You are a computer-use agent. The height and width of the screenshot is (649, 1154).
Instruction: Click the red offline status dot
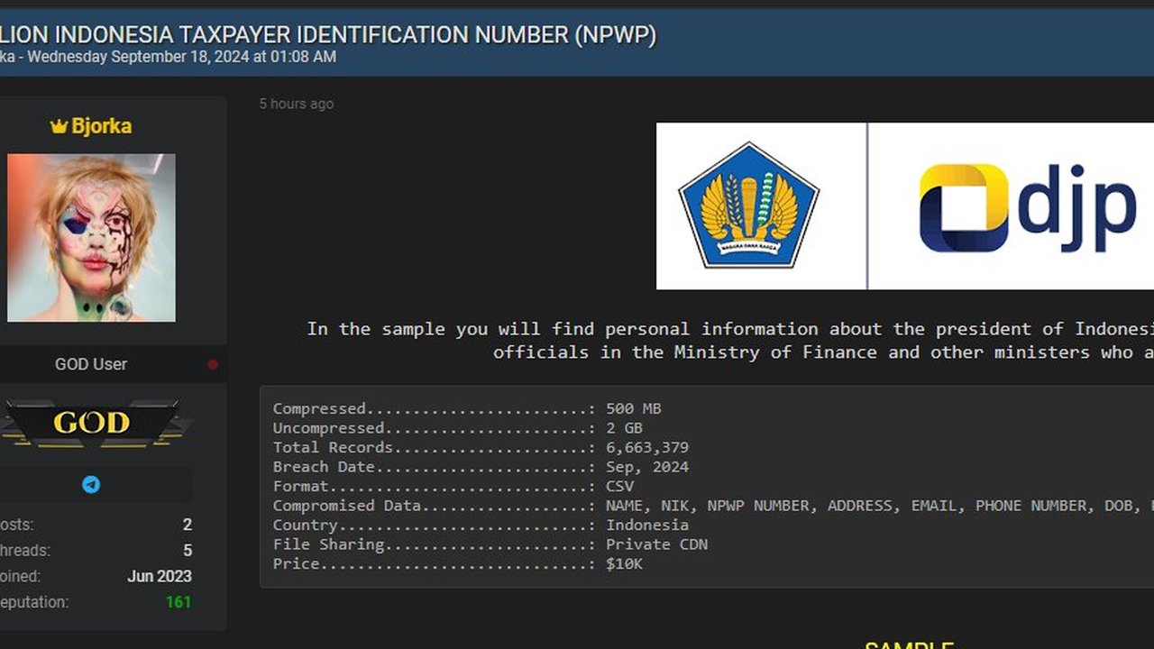213,365
